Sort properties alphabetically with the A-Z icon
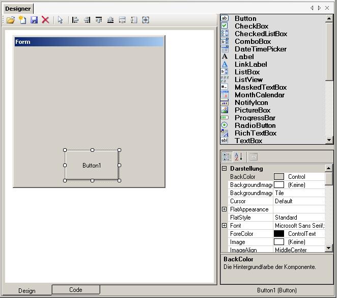337x298 pixels. pyautogui.click(x=239, y=157)
